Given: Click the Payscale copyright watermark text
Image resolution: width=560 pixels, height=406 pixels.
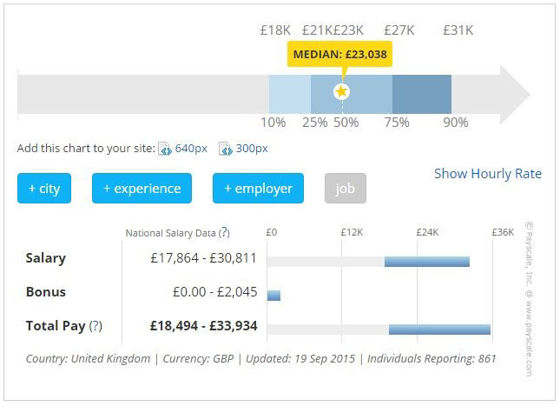Looking at the screenshot, I should click(529, 299).
